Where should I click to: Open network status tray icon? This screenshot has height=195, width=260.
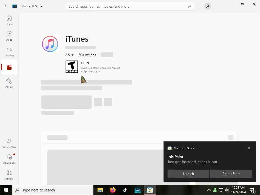pos(221,190)
